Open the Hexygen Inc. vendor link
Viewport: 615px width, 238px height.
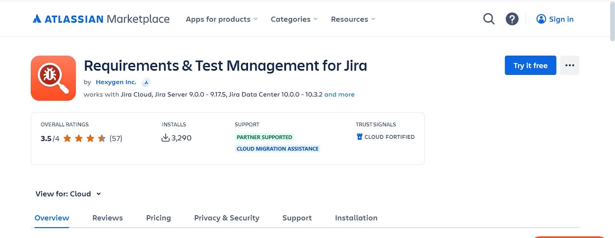116,82
